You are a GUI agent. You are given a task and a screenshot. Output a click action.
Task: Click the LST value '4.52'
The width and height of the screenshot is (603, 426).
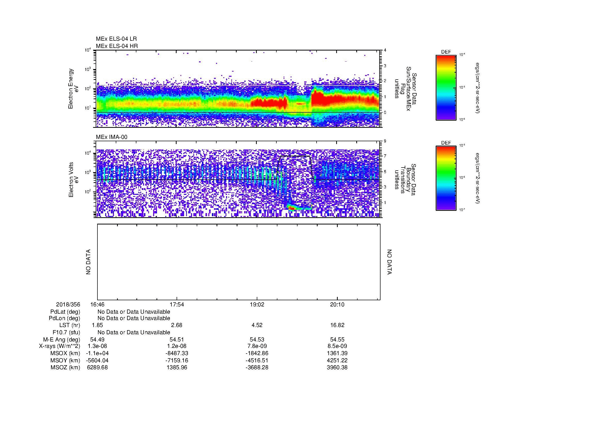(257, 325)
